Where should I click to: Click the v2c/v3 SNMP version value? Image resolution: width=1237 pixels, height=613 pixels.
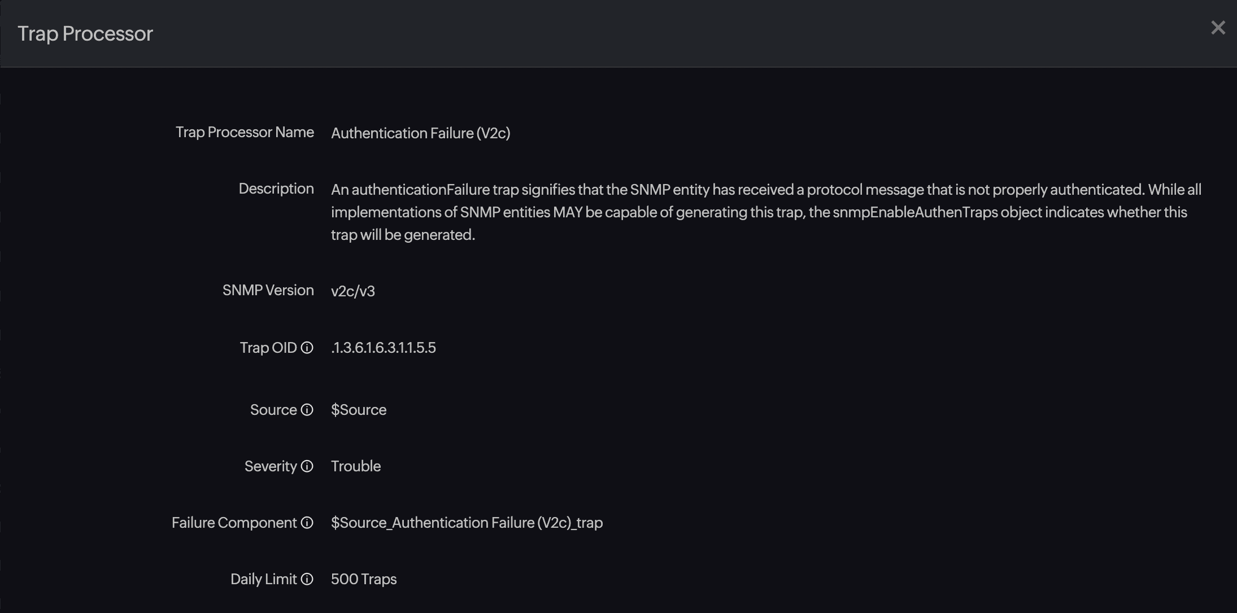click(x=352, y=291)
